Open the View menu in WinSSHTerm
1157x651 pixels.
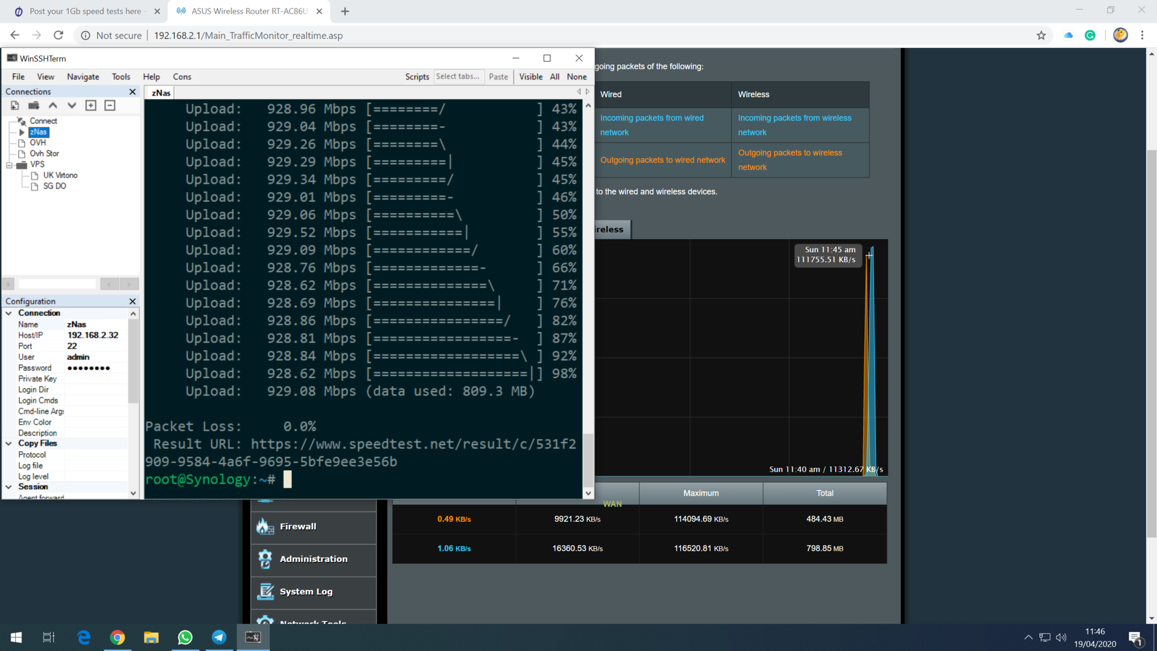click(46, 77)
